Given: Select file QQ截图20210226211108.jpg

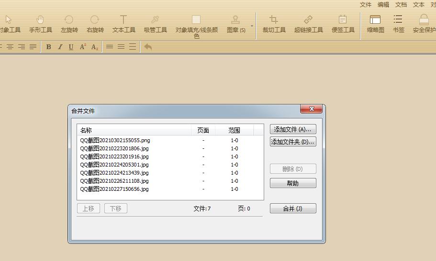Looking at the screenshot, I should tap(114, 181).
